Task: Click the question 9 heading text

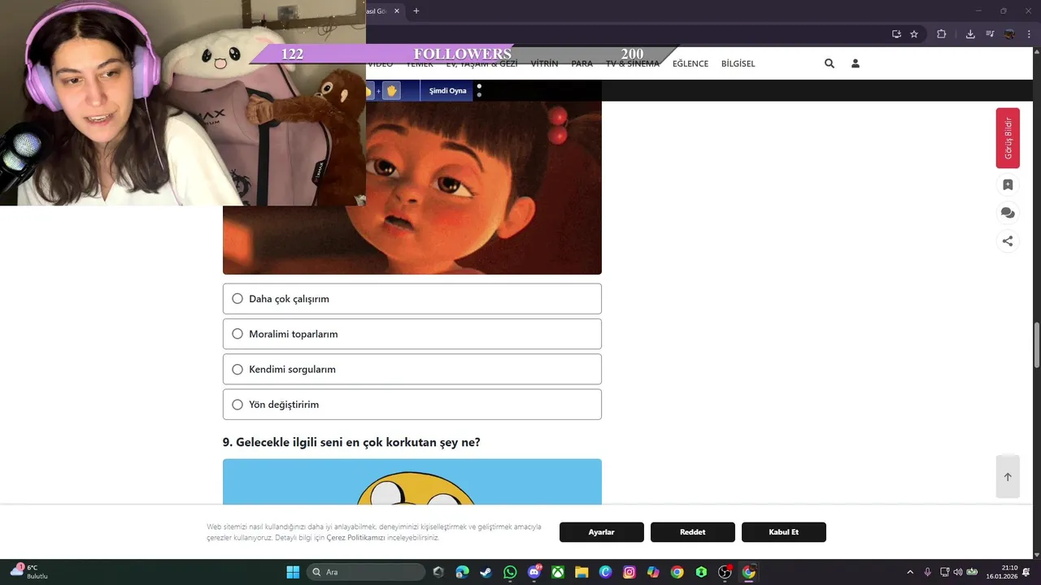Action: tap(351, 443)
